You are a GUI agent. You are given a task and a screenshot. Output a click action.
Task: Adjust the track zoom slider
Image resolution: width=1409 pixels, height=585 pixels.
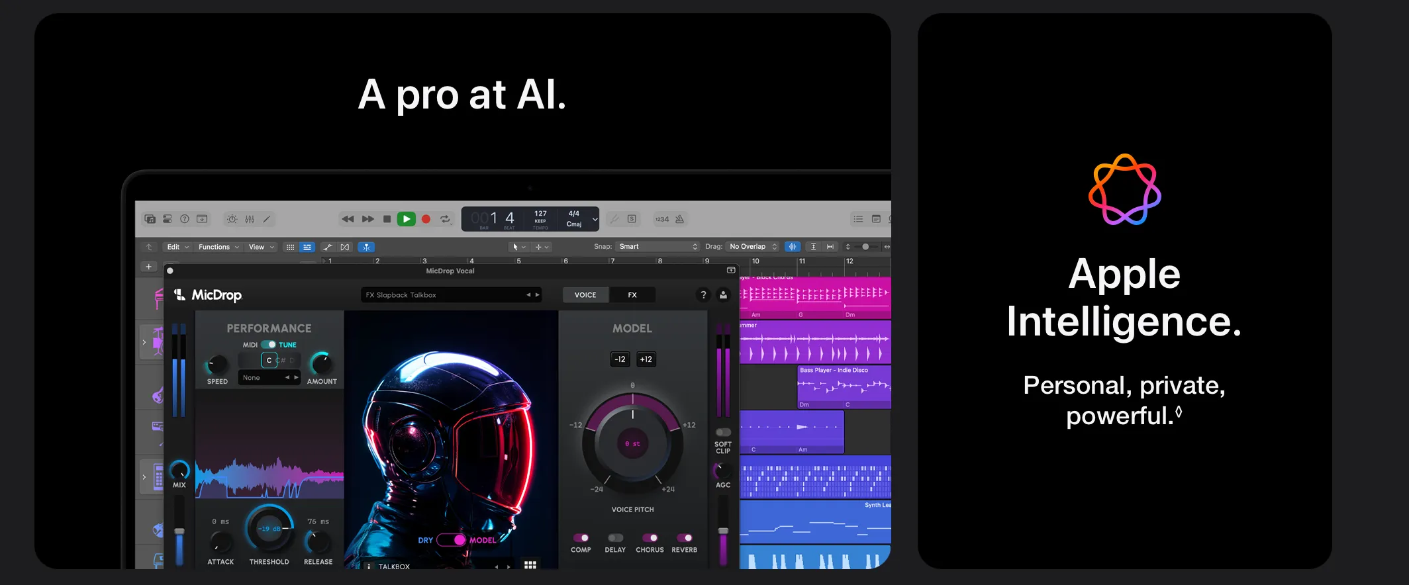coord(865,247)
